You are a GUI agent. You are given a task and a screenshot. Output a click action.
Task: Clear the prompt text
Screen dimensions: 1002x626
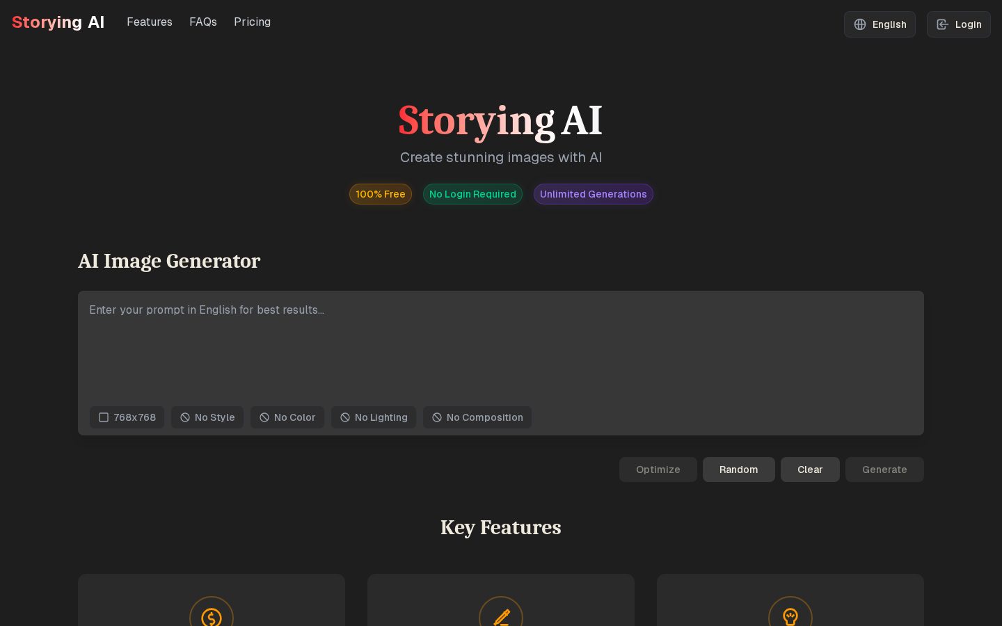(810, 469)
